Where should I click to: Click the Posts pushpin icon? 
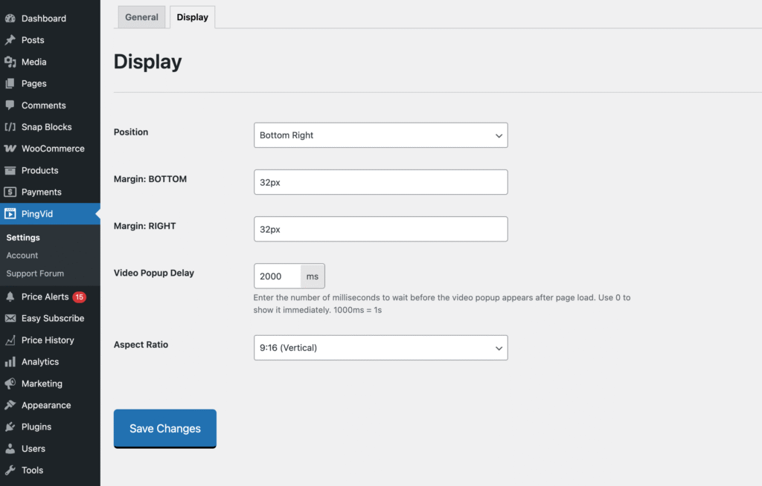pos(10,40)
